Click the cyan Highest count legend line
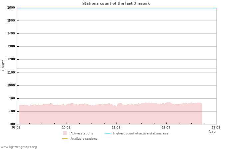The image size is (233, 149). coord(107,133)
